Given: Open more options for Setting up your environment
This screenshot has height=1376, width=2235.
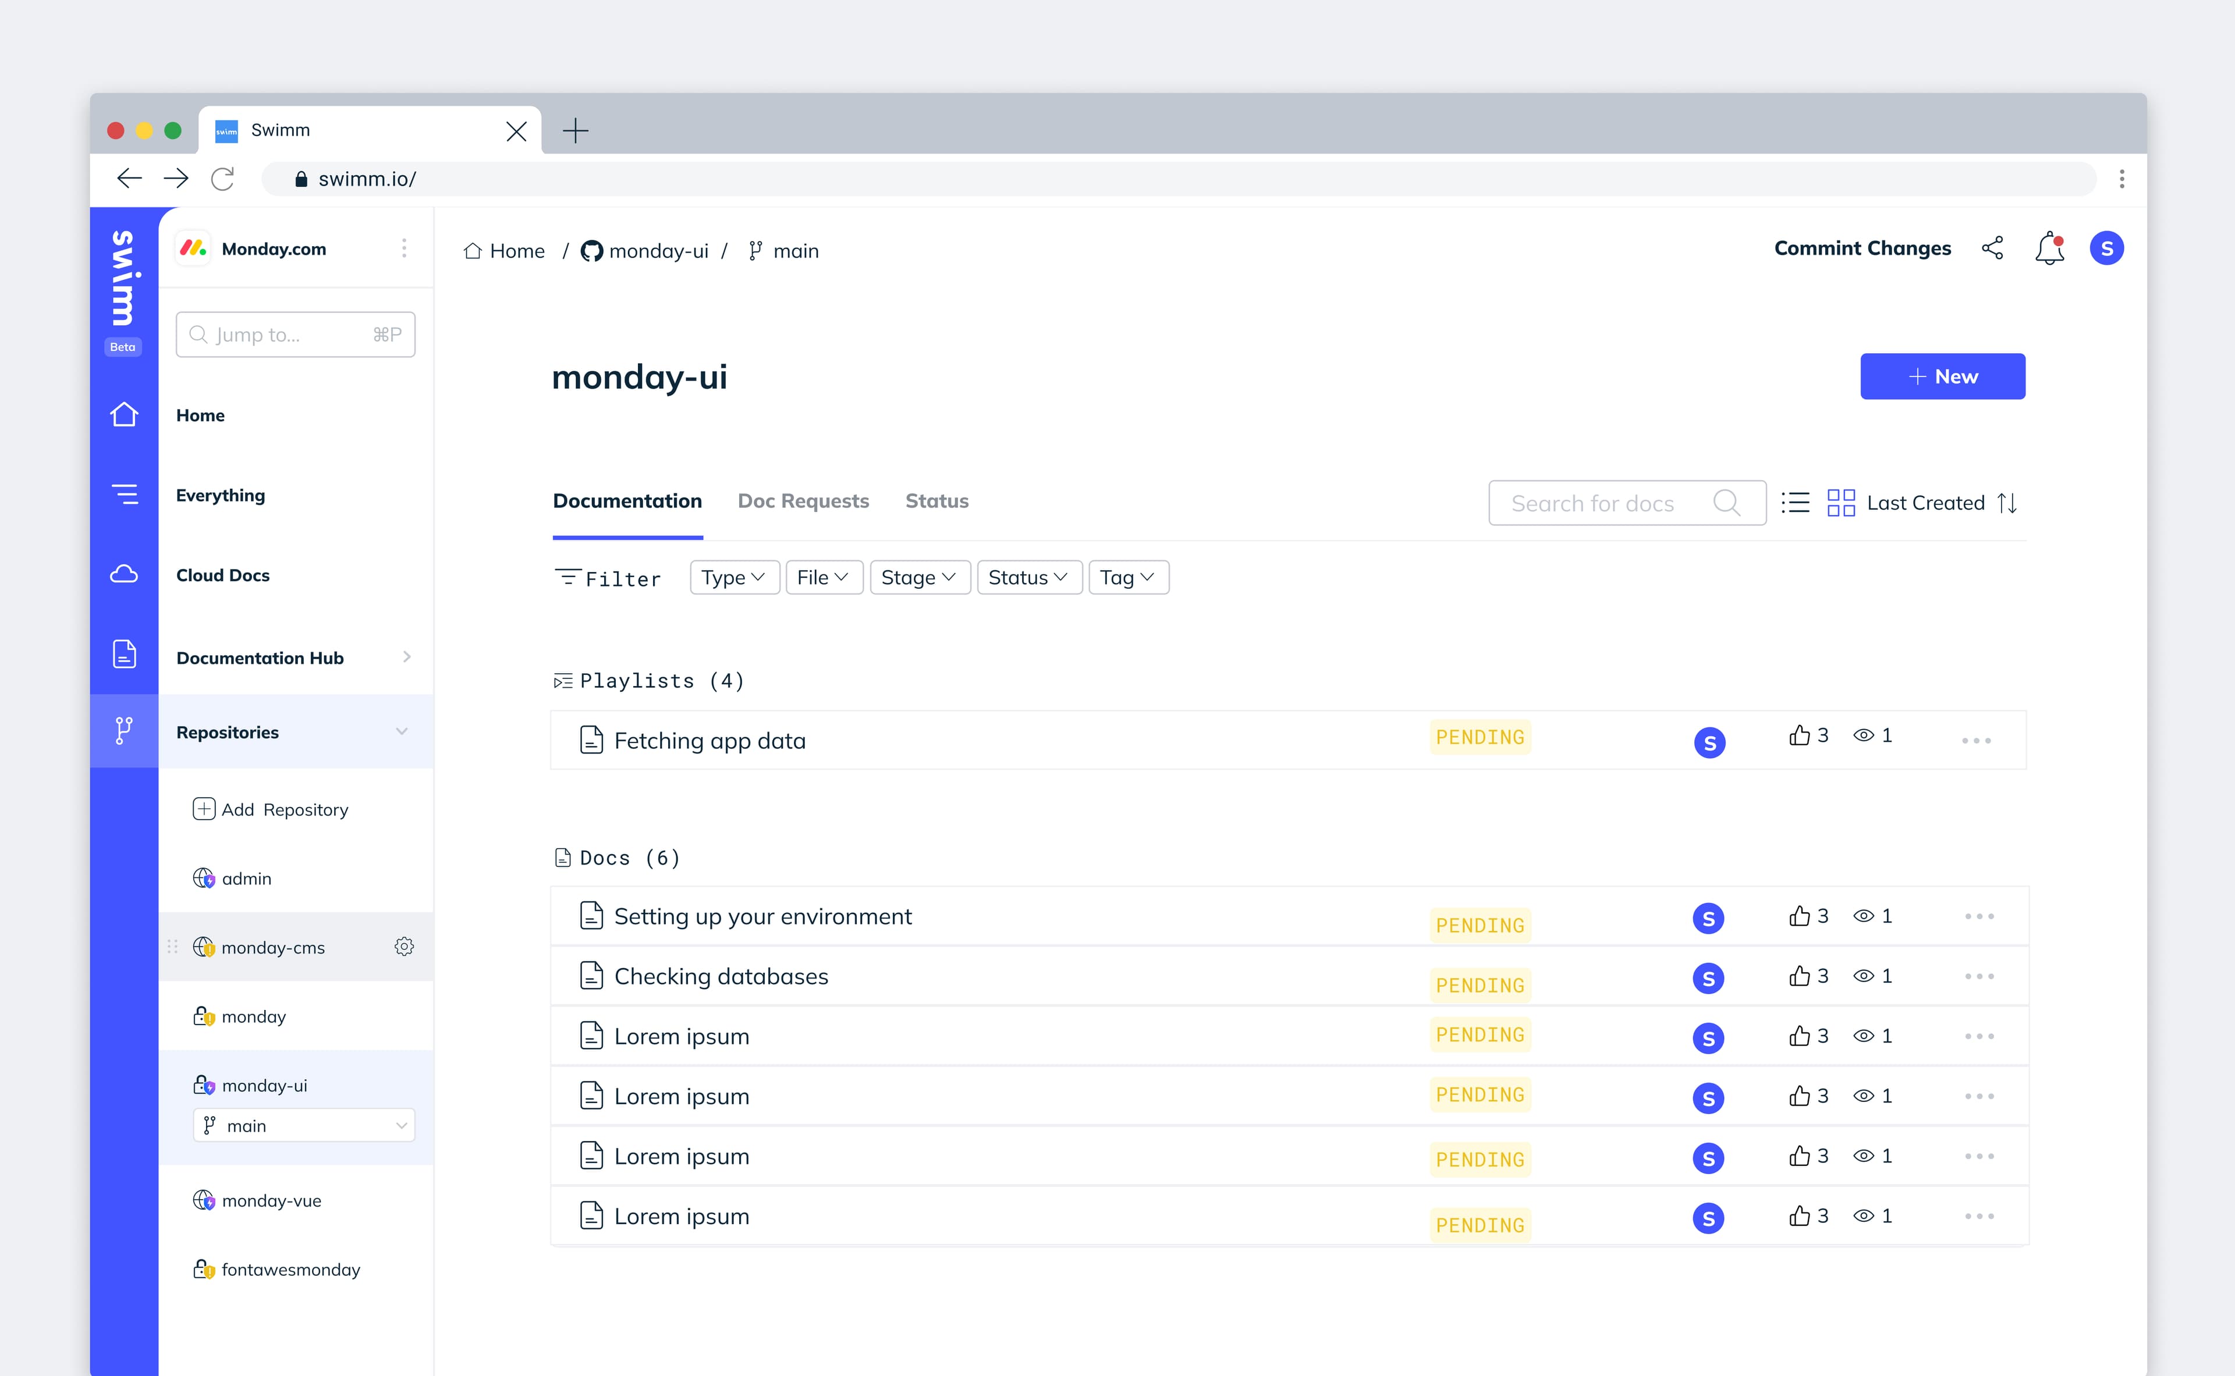Looking at the screenshot, I should tap(1979, 916).
